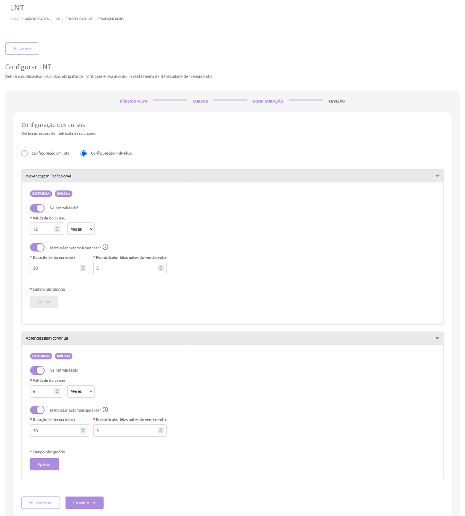
Task: Click stepper arrows on 6-month validity field
Action: [x=57, y=391]
